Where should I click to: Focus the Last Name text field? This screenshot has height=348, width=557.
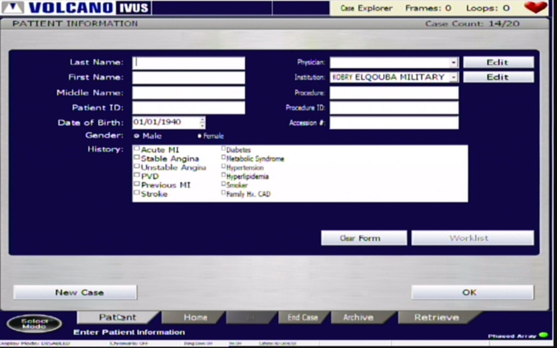click(x=188, y=63)
